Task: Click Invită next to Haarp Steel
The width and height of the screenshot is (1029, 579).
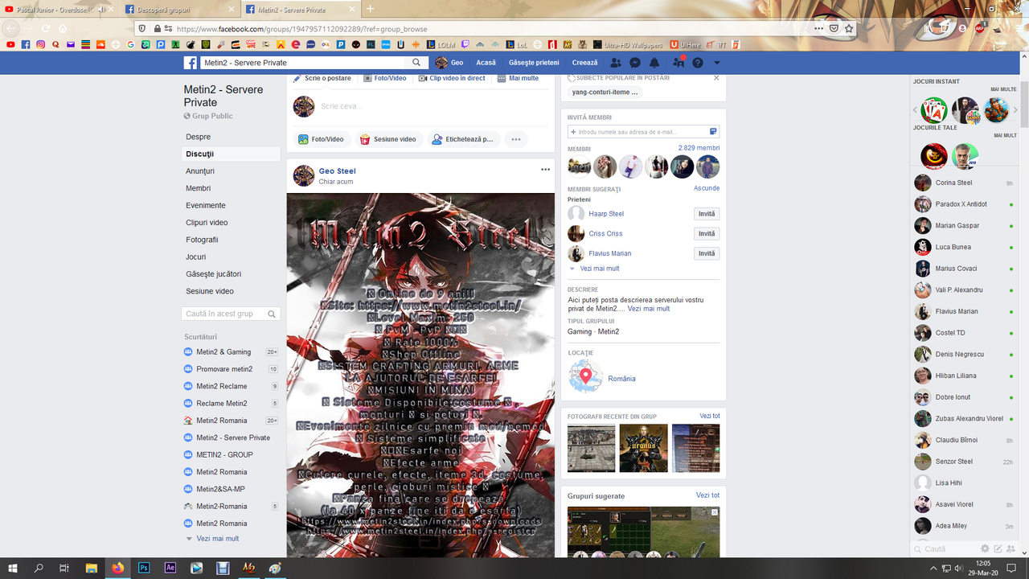Action: pyautogui.click(x=707, y=214)
